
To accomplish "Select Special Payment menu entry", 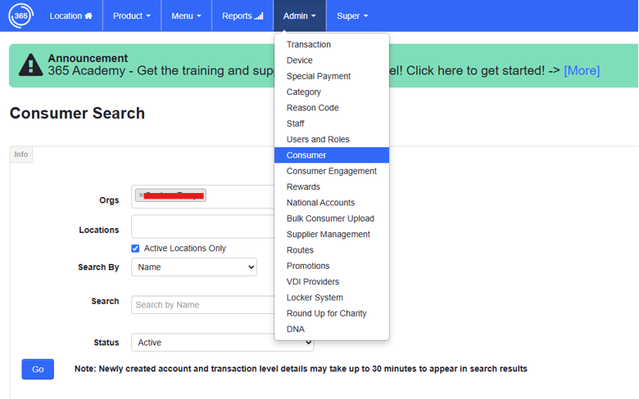I will tap(332, 76).
